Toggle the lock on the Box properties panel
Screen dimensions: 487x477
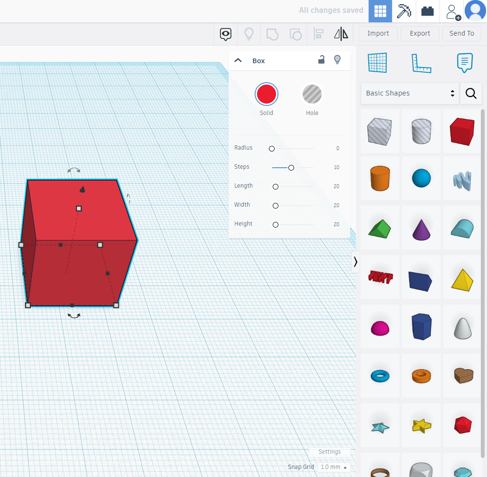(x=321, y=60)
